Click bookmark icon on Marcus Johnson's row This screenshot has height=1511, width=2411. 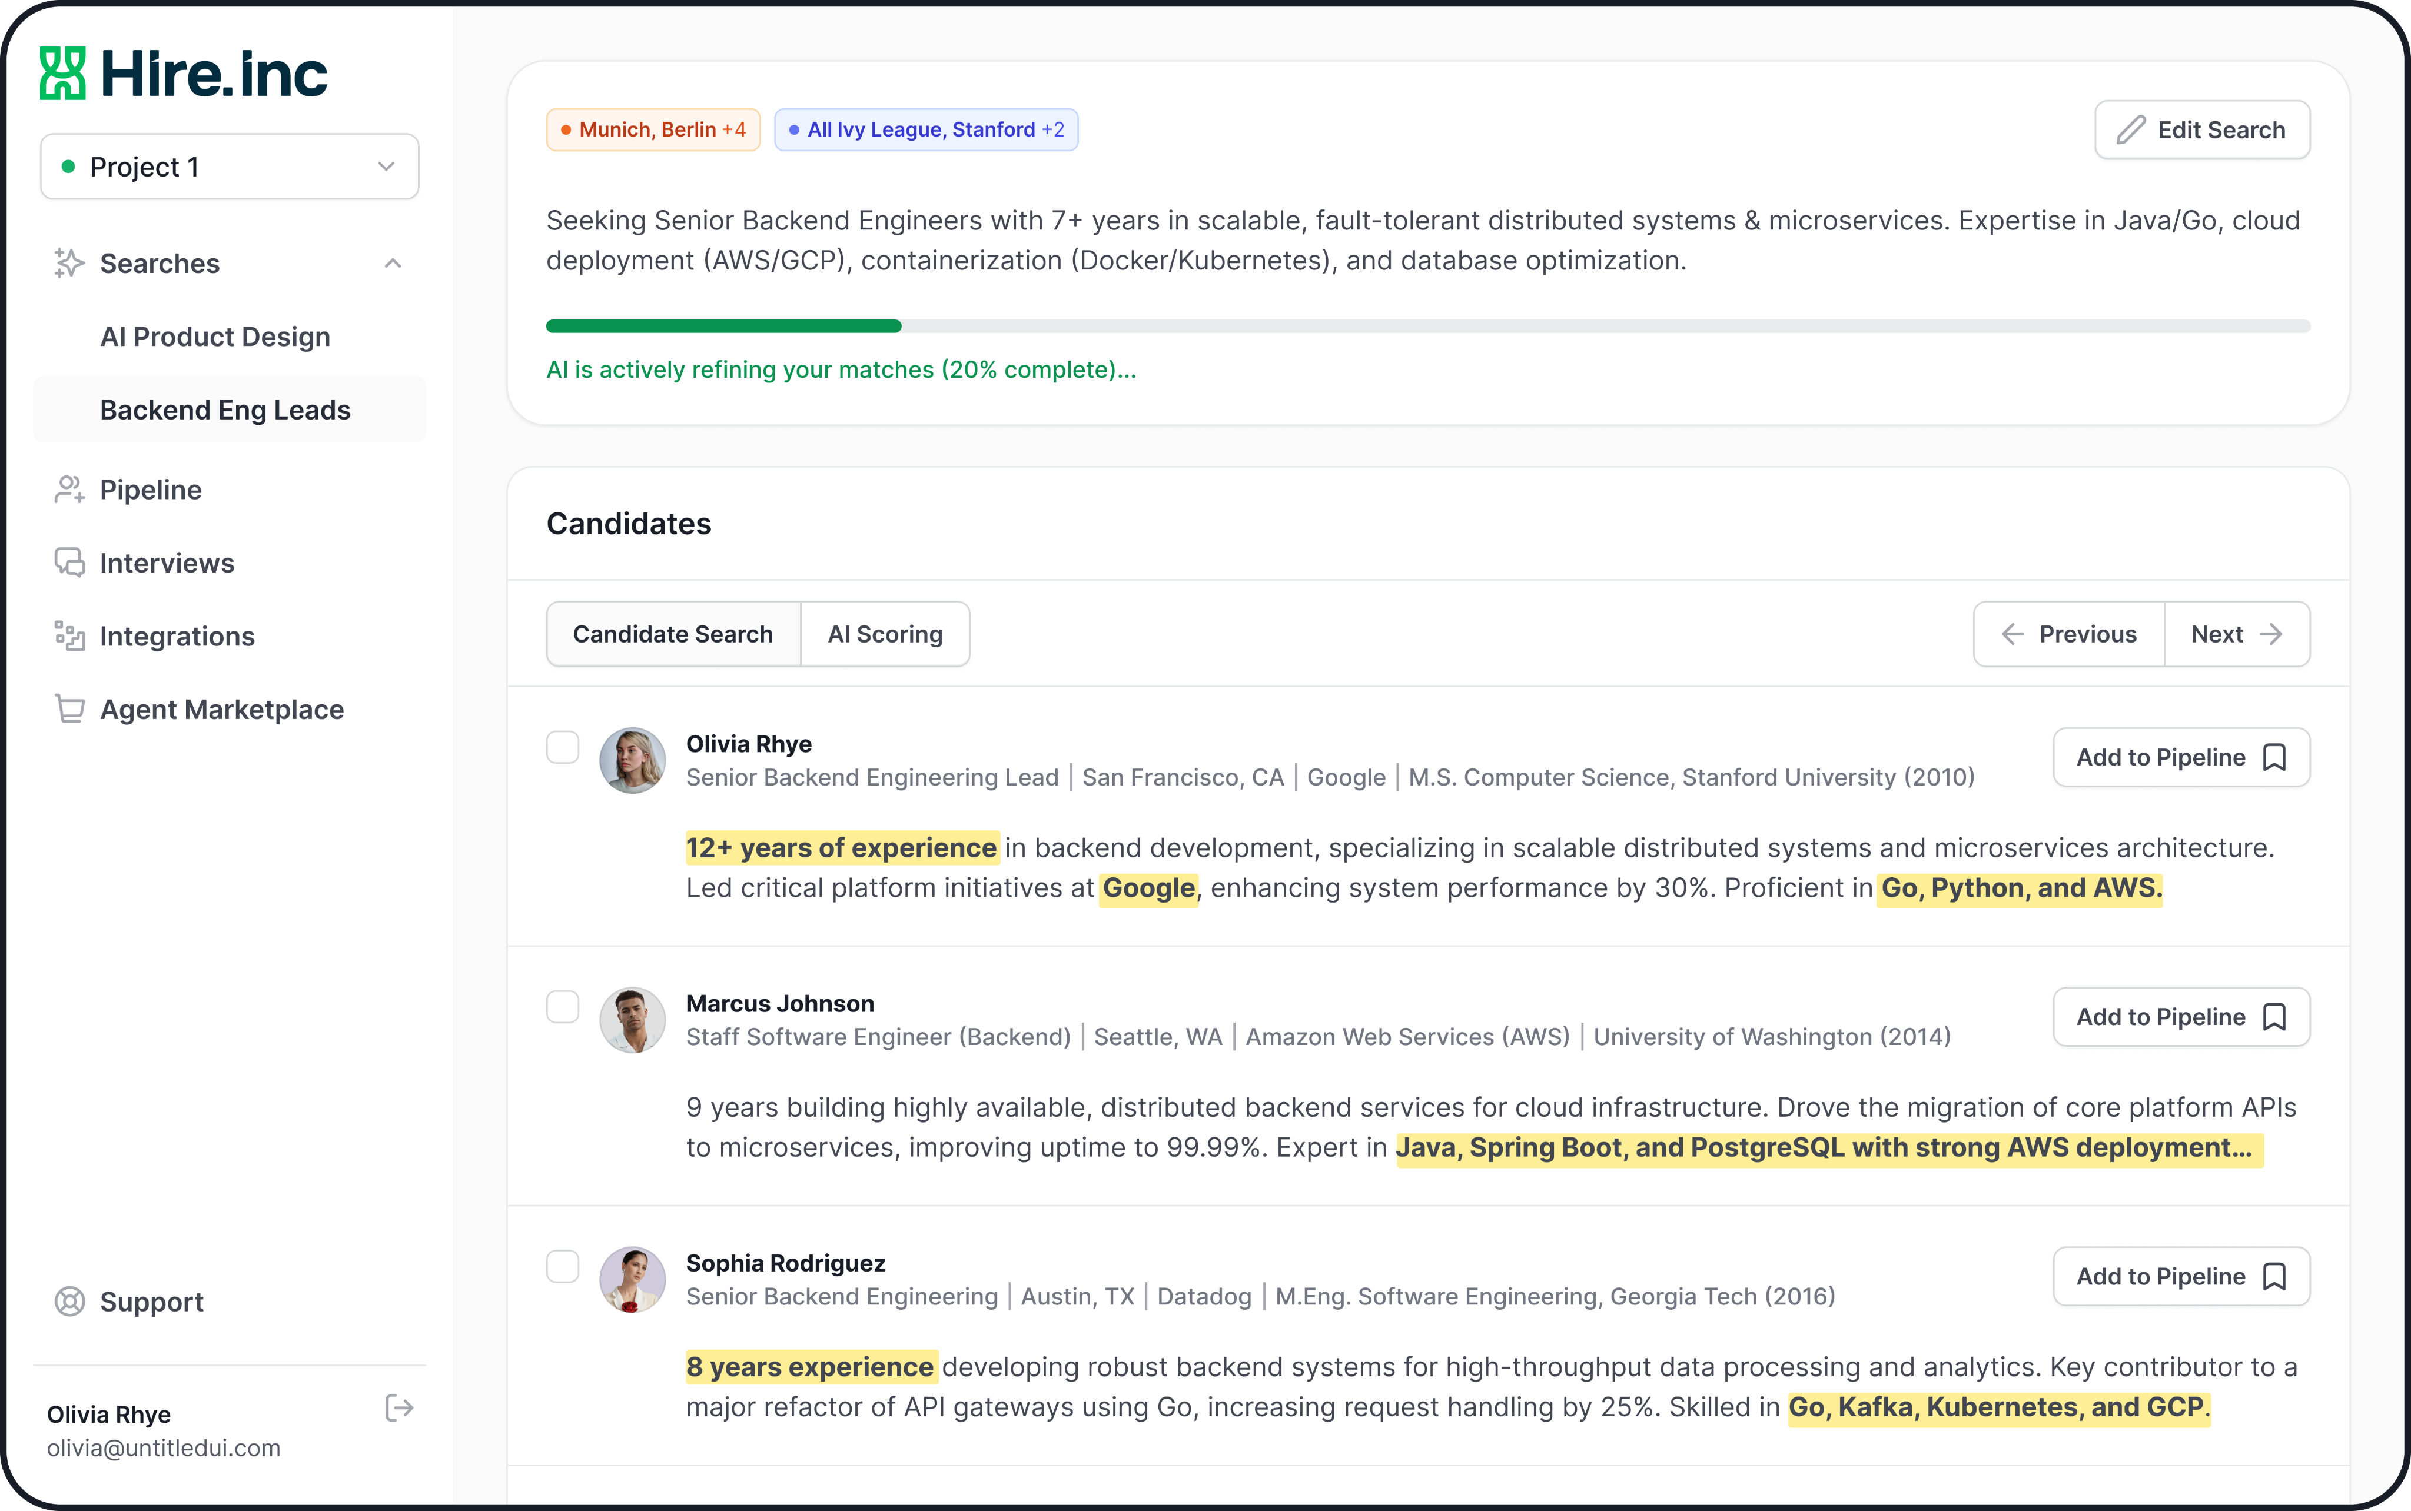coord(2274,1016)
